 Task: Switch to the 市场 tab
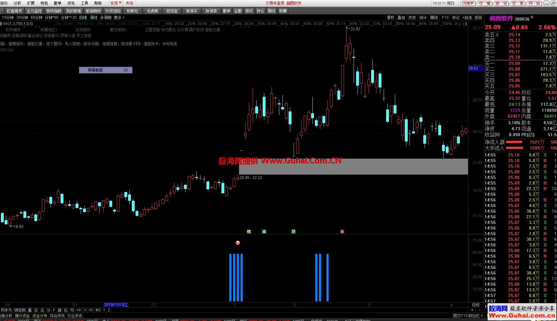129,3
